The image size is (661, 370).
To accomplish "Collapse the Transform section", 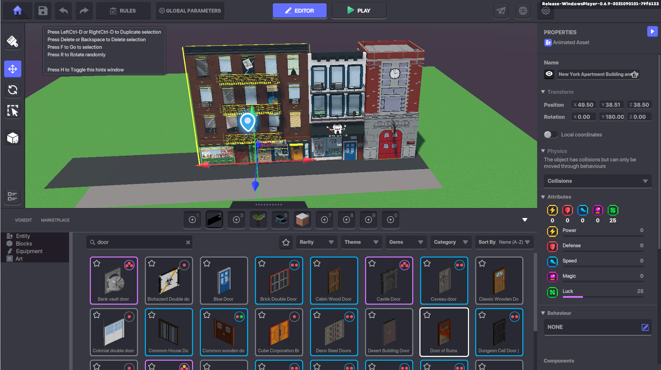I will [543, 92].
